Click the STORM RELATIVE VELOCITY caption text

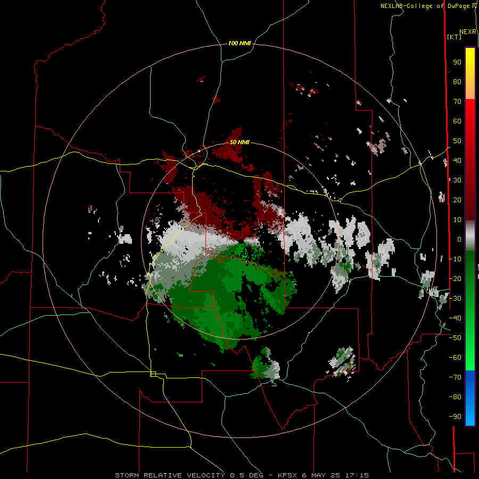click(x=171, y=475)
